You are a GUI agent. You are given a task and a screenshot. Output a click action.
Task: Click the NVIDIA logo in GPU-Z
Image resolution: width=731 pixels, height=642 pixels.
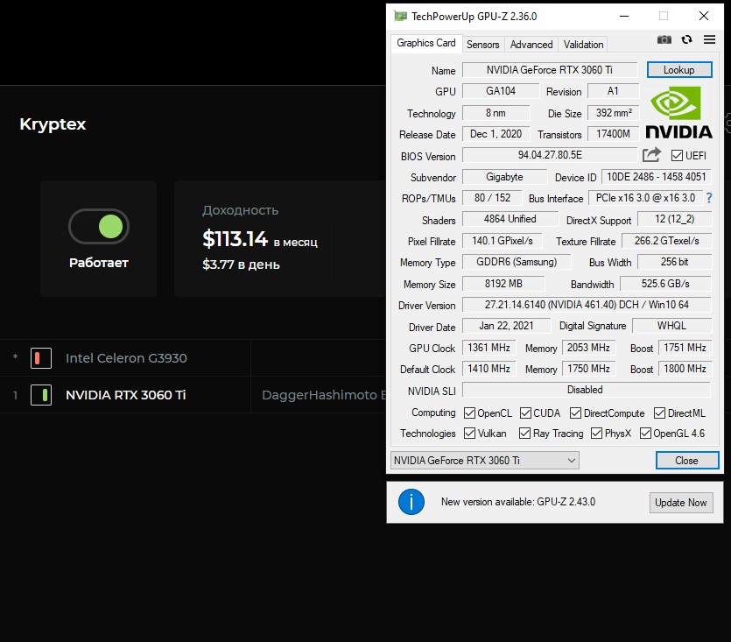[678, 112]
